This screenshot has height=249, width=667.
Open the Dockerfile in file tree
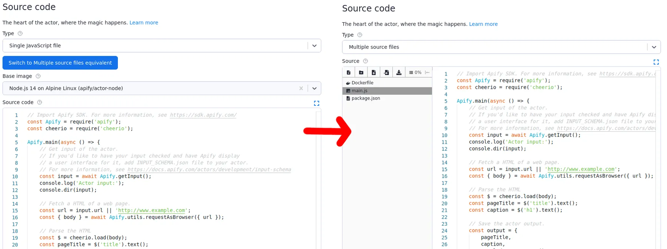[x=387, y=83]
